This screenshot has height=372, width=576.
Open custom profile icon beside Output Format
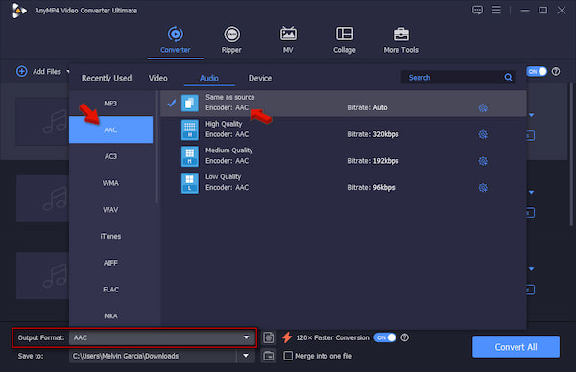(269, 337)
